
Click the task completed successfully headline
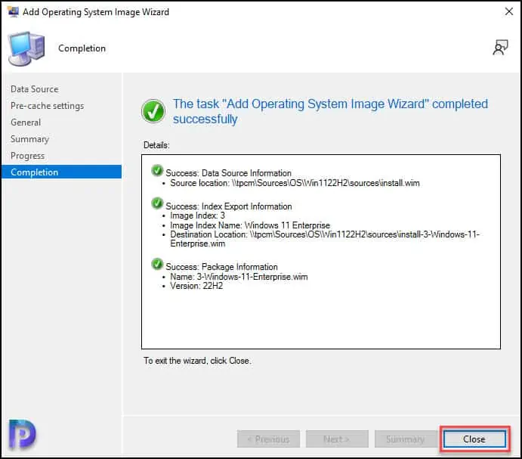330,111
